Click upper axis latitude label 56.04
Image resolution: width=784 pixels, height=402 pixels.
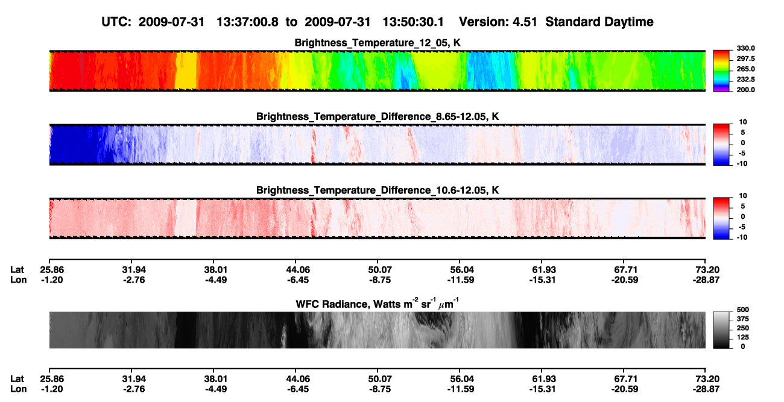[462, 270]
